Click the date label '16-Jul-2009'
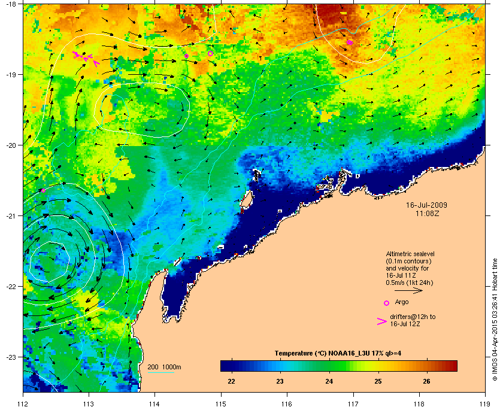503x407 pixels. (426, 205)
